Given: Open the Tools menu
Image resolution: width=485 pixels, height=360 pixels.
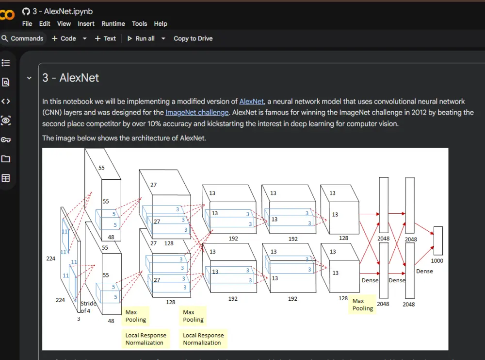Looking at the screenshot, I should coord(139,23).
